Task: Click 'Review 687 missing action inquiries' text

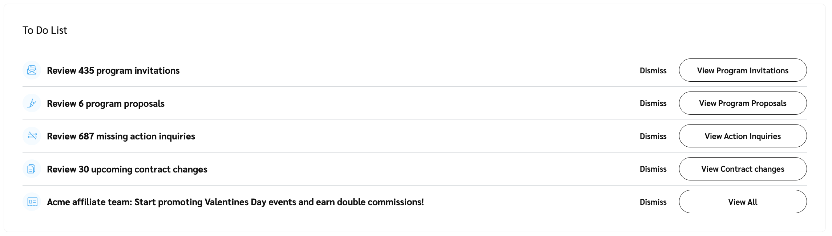Action: (x=121, y=136)
